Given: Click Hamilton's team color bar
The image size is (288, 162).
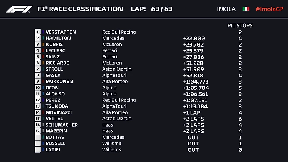Looking at the screenshot, I should point(43,38).
